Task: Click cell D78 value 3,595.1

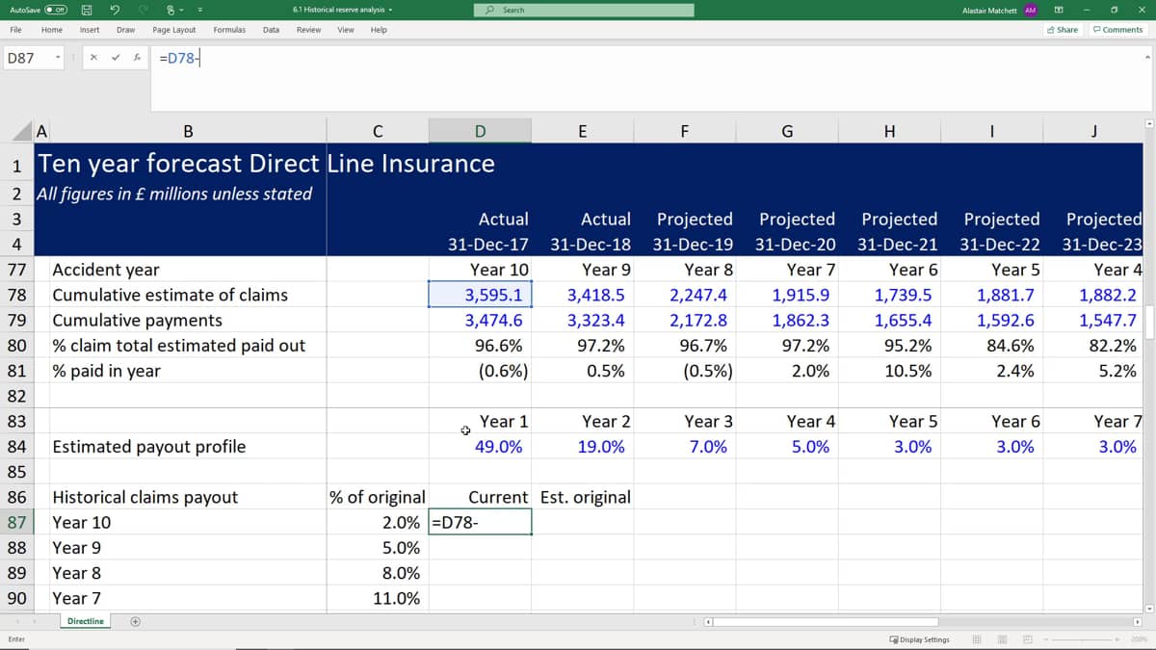Action: [x=480, y=295]
